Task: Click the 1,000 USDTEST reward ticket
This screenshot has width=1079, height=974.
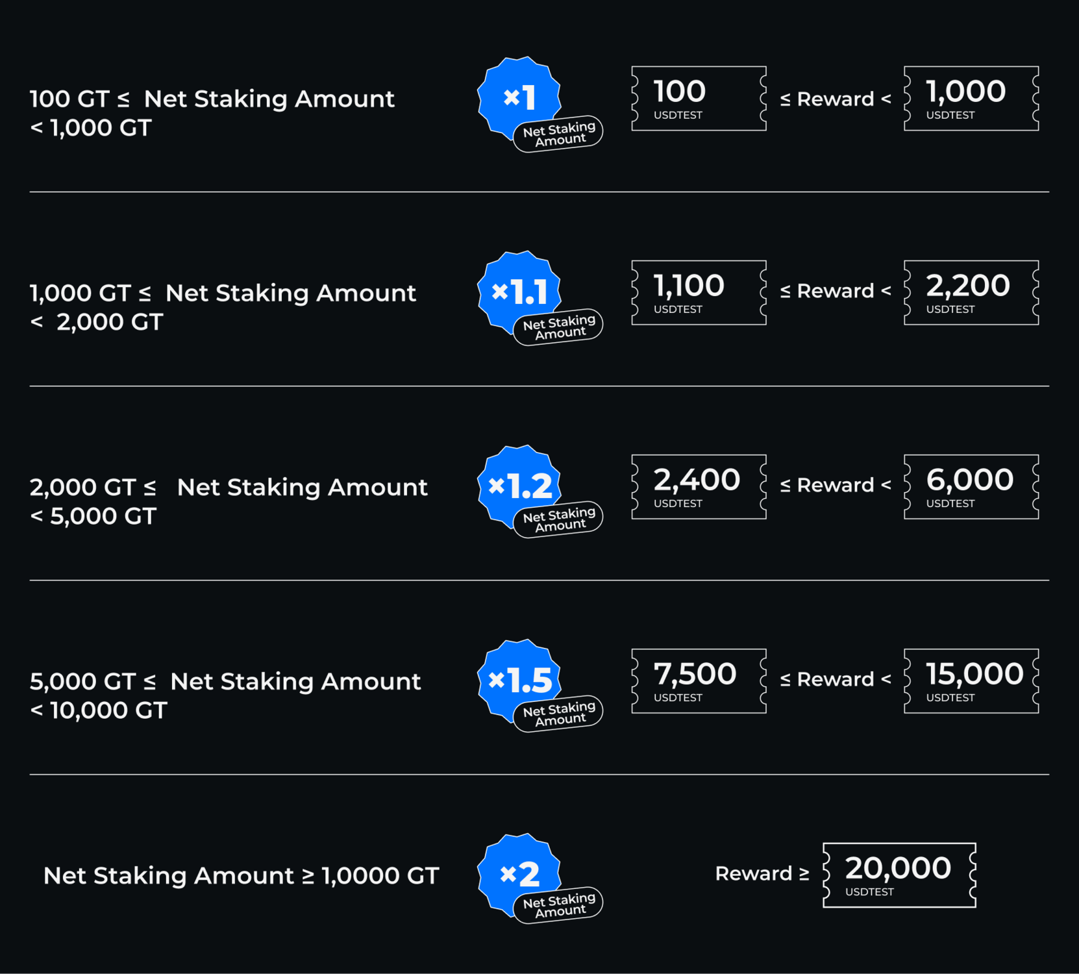Action: 971,99
